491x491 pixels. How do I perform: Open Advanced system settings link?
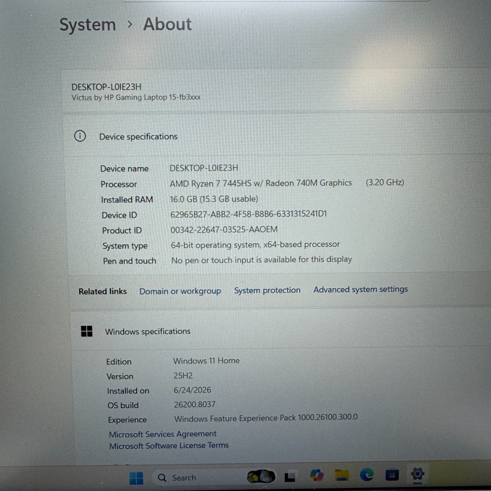(361, 290)
